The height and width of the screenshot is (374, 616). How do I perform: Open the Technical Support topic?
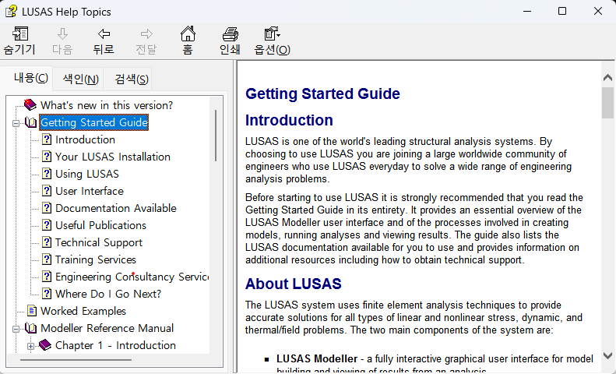(98, 242)
